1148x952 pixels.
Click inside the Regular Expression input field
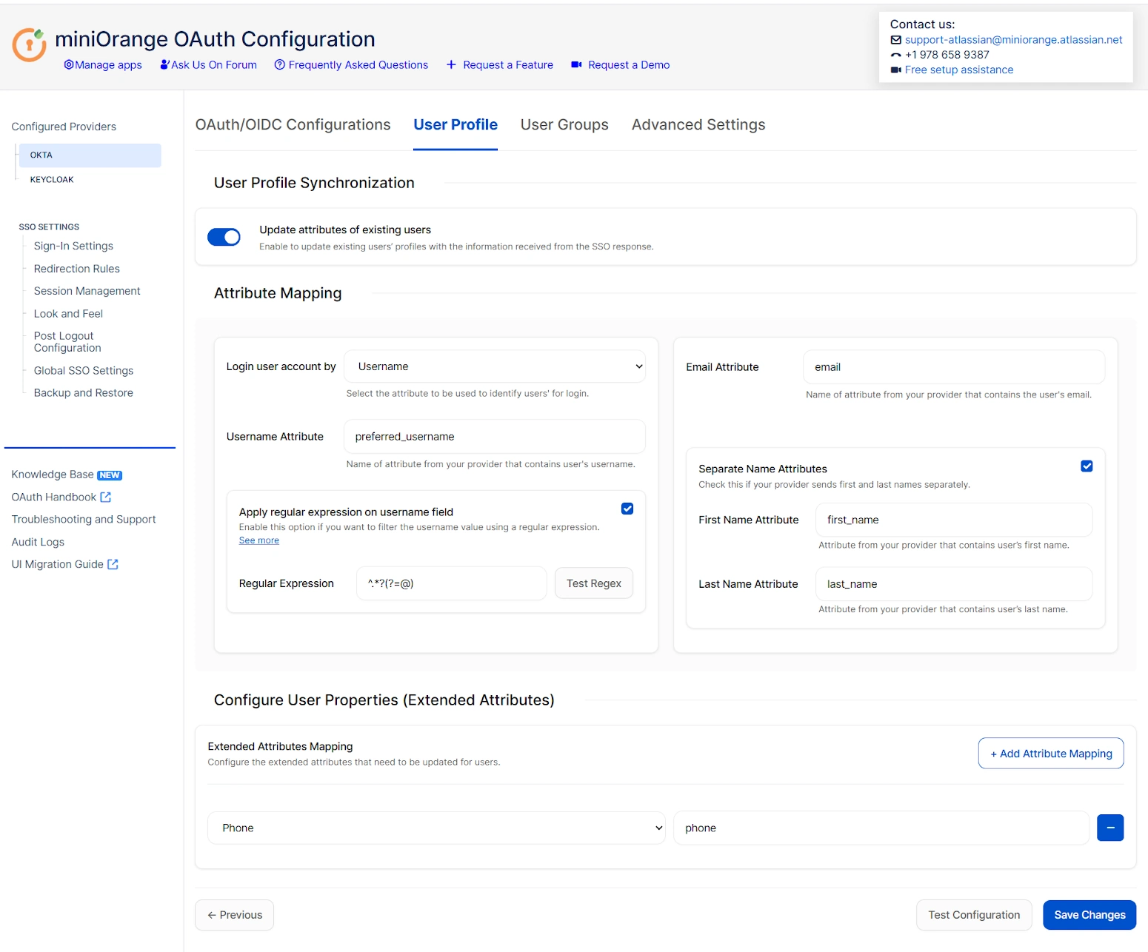pyautogui.click(x=451, y=583)
